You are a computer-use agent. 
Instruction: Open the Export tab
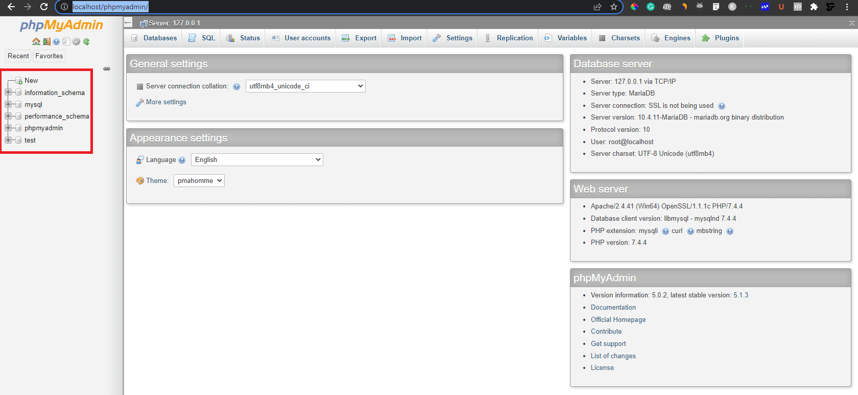pos(359,38)
